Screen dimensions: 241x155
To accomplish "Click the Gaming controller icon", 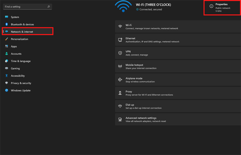I will [x=7, y=68].
